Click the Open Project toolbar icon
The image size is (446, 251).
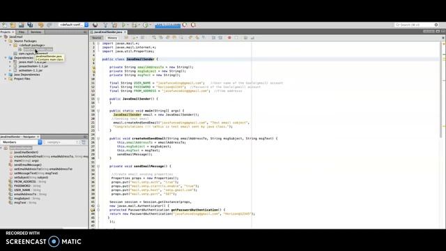tap(22, 25)
